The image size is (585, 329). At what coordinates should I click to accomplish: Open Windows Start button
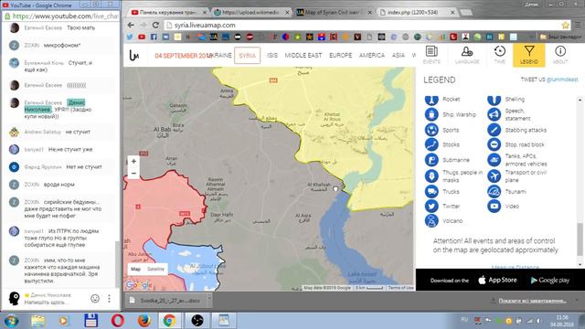click(x=11, y=321)
